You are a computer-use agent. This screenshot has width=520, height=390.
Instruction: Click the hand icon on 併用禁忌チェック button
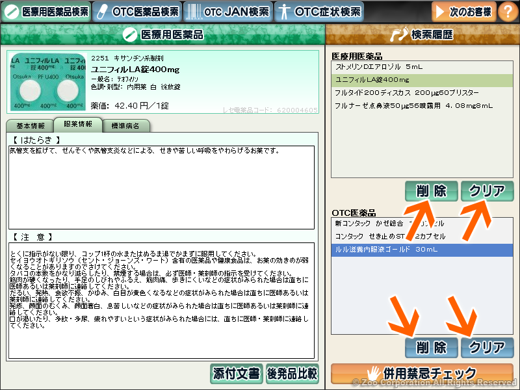click(374, 374)
